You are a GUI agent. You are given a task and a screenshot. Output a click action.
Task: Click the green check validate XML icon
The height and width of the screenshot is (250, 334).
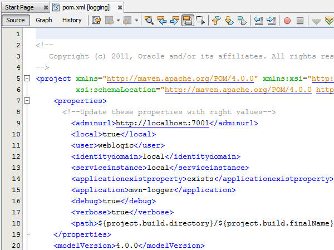329,21
